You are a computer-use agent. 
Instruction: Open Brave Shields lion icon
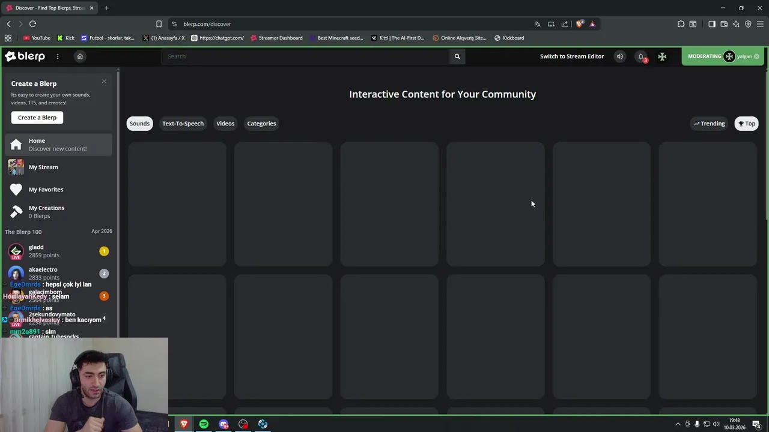[x=579, y=24]
